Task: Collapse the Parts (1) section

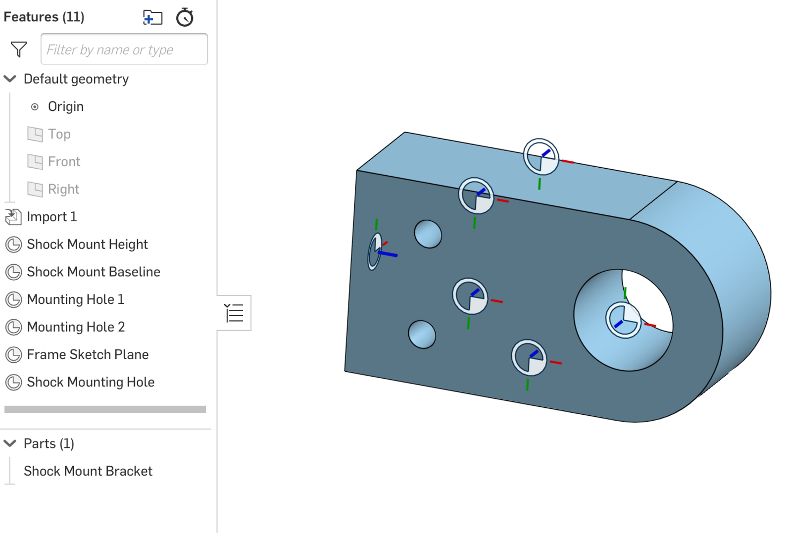Action: point(10,443)
